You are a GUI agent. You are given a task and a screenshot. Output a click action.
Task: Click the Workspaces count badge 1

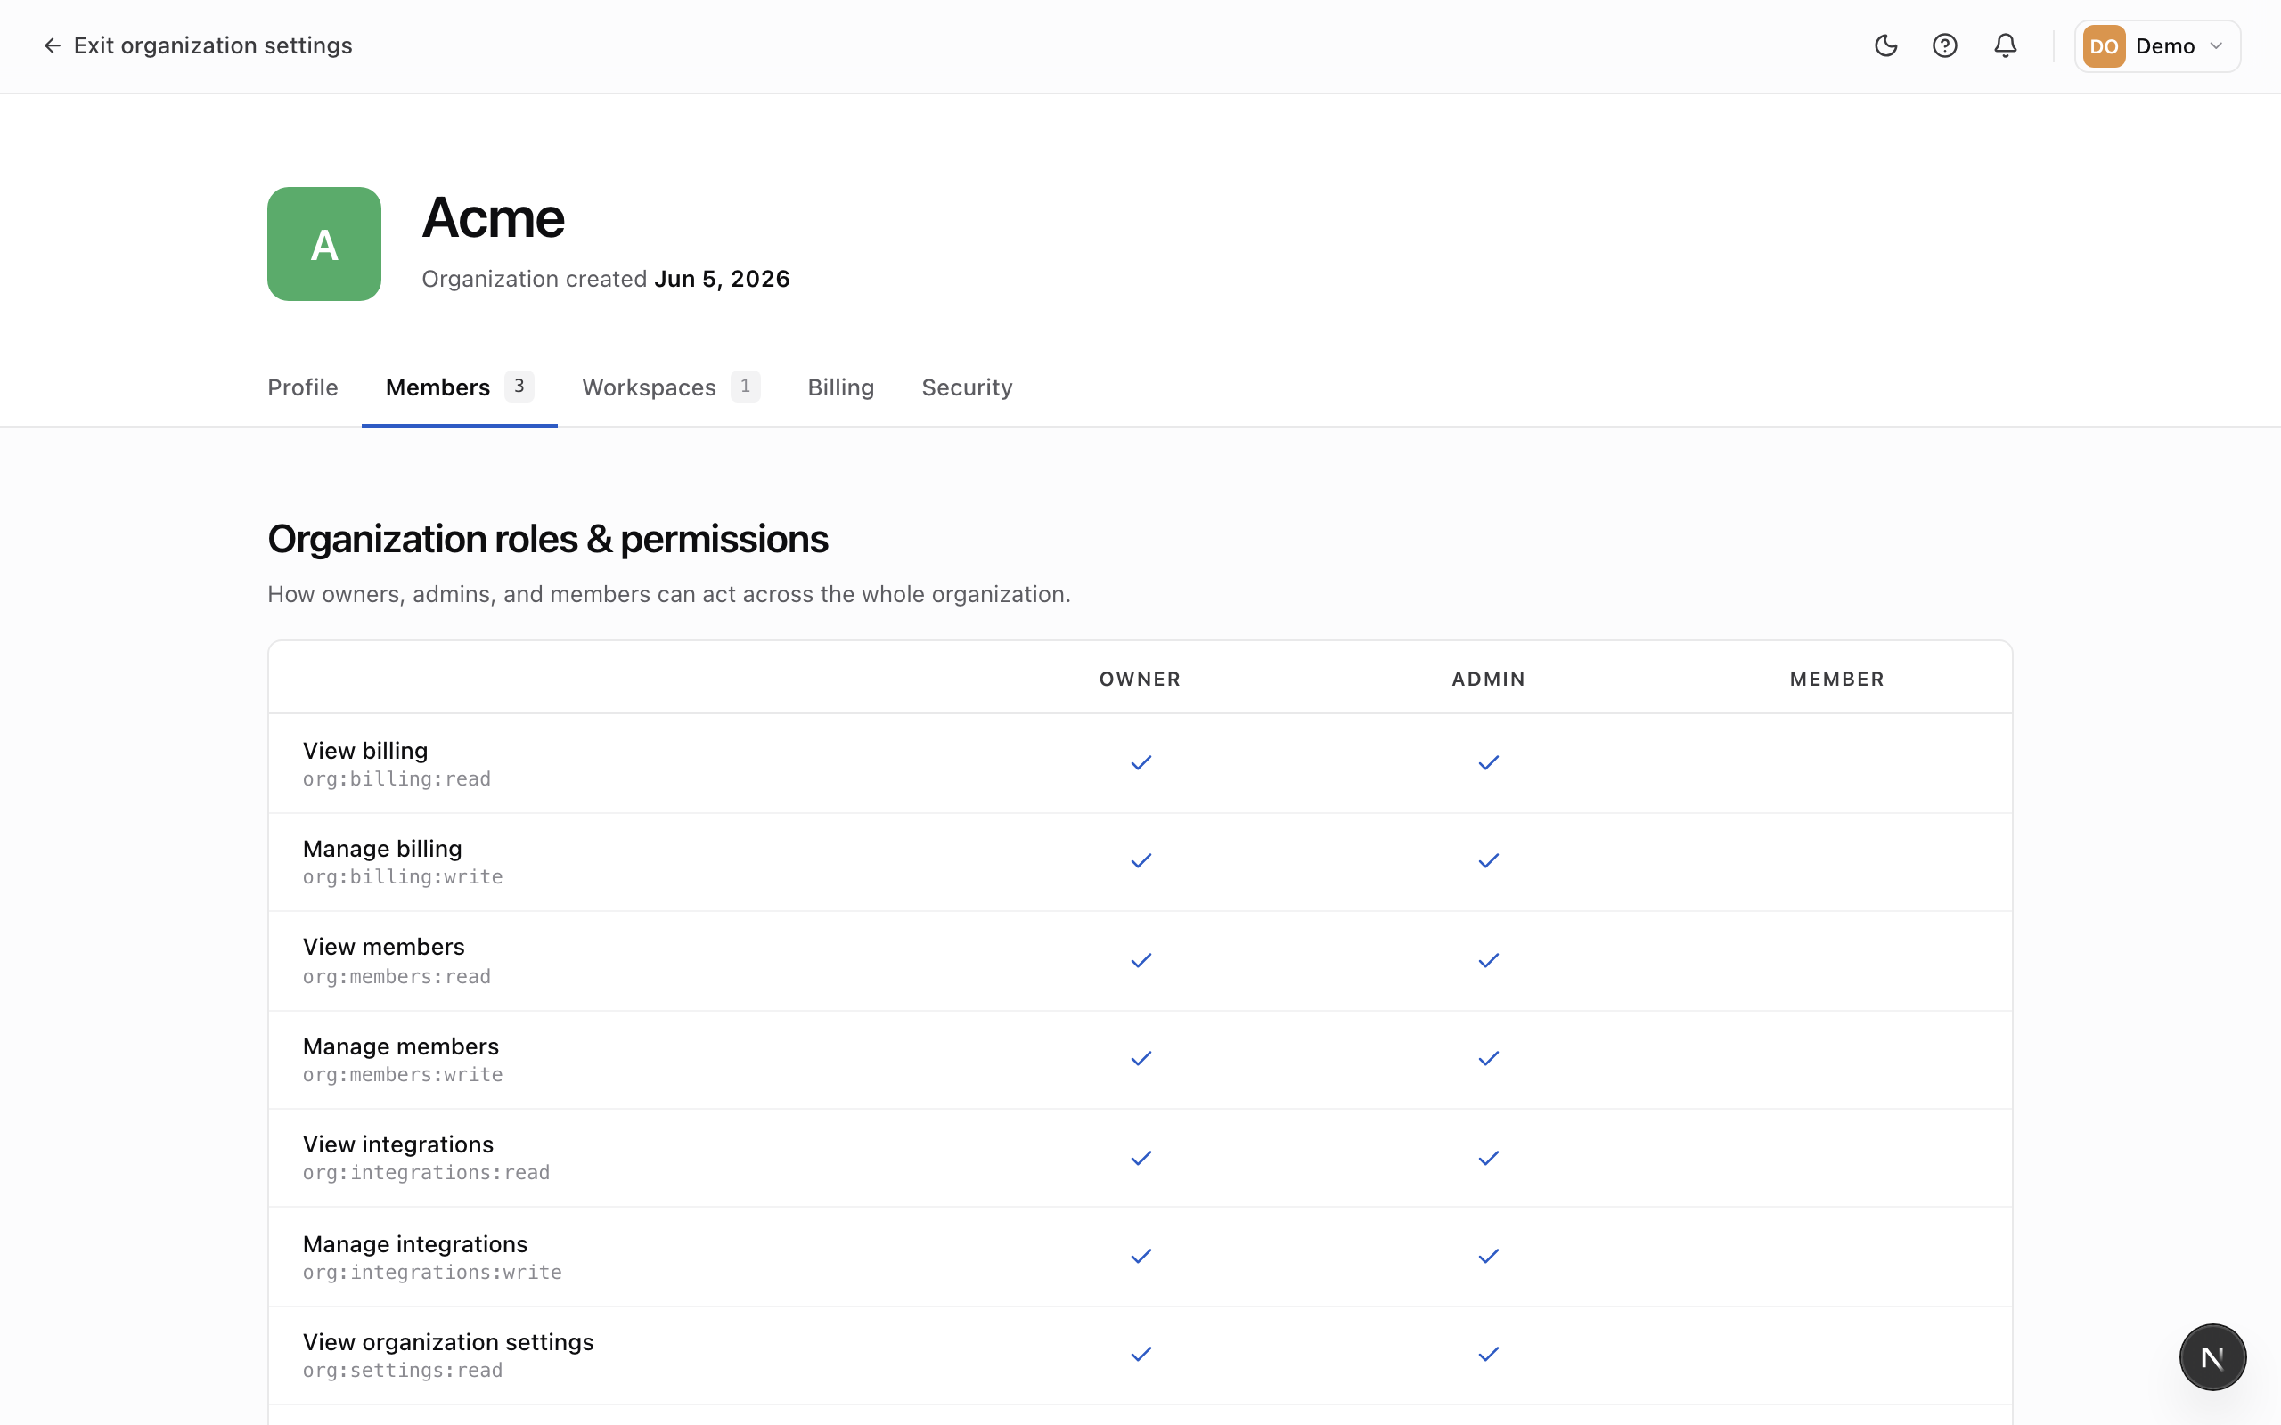745,387
